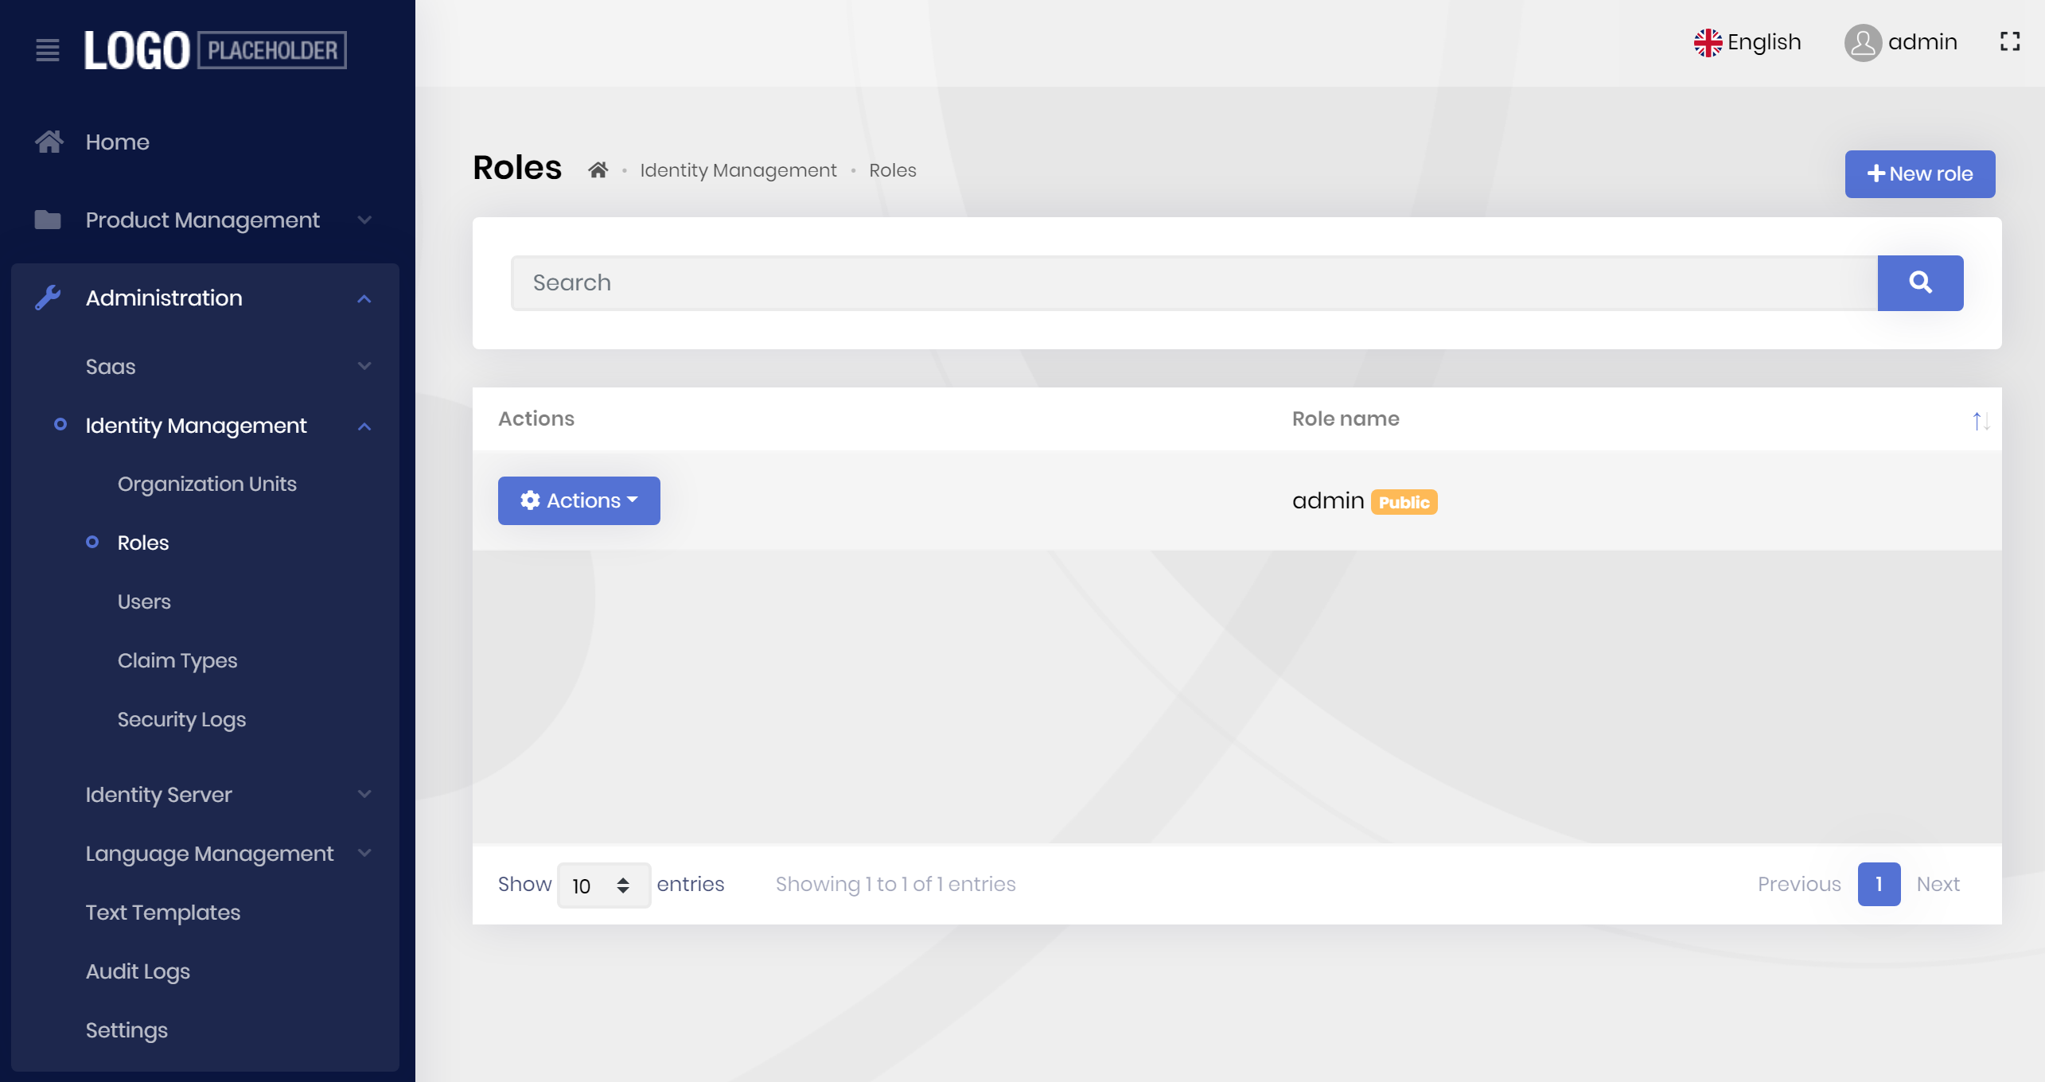Click the Role name sort arrows
This screenshot has width=2045, height=1082.
point(1981,421)
